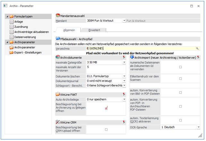The height and width of the screenshot is (141, 206).
Task: Collapse the Formulartypen tree node
Action: click(7, 16)
